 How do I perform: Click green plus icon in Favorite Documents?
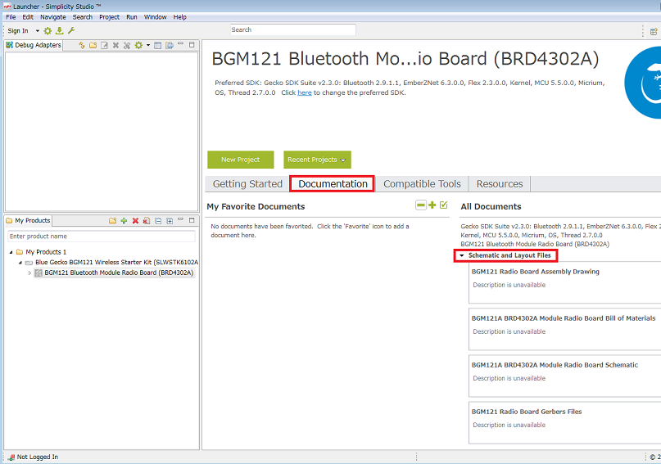[x=432, y=205]
